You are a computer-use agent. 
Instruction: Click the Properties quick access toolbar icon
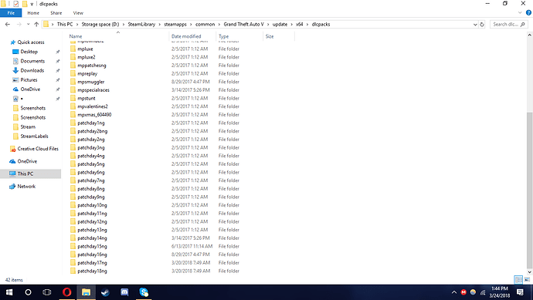pos(15,4)
